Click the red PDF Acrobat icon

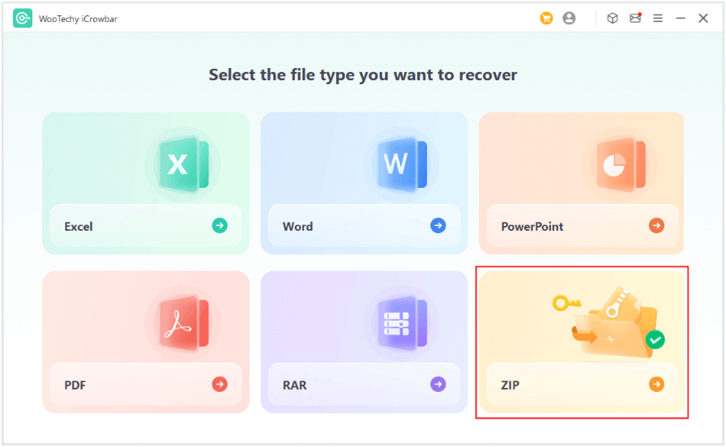point(182,323)
